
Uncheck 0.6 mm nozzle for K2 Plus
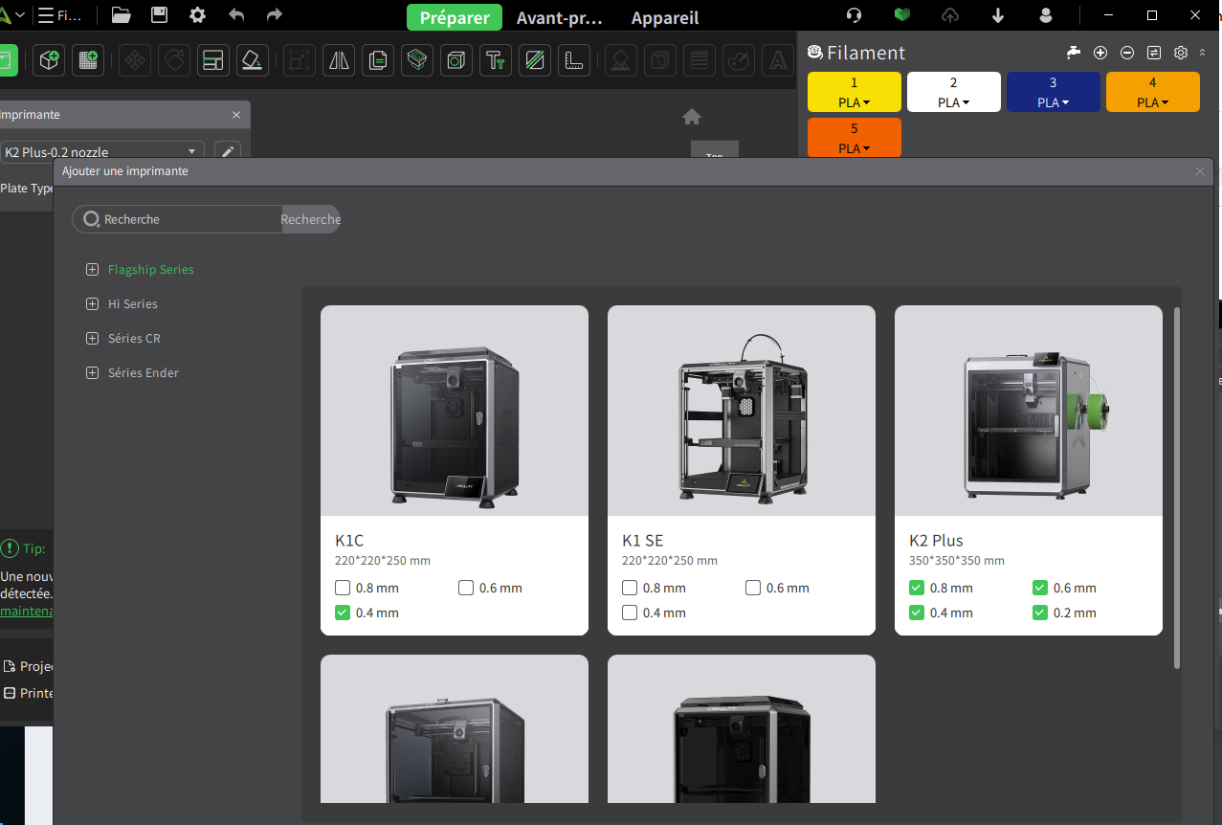[1040, 588]
